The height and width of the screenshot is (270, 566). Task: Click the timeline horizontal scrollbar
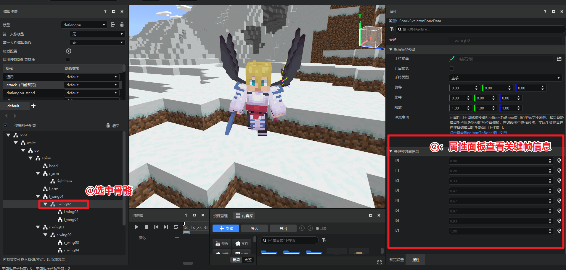pos(188,263)
